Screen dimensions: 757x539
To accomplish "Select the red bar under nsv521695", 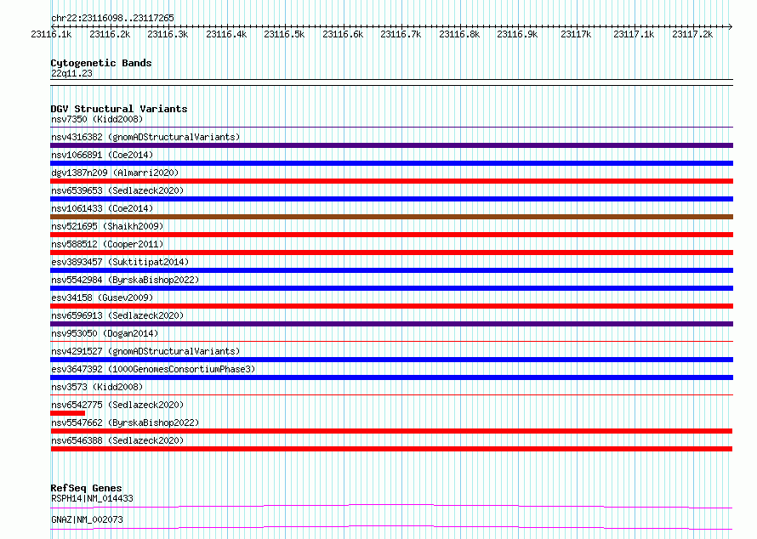I will pos(391,235).
